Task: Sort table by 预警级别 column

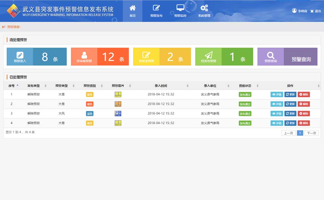Action: click(90, 86)
